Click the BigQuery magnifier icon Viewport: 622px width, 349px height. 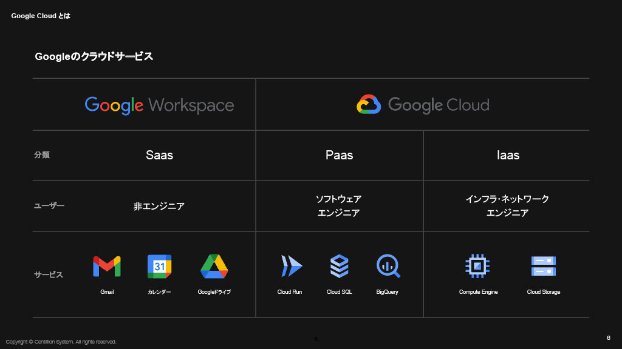[x=388, y=266]
